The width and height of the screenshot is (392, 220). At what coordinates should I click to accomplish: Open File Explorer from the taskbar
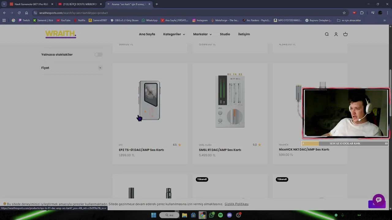click(184, 215)
